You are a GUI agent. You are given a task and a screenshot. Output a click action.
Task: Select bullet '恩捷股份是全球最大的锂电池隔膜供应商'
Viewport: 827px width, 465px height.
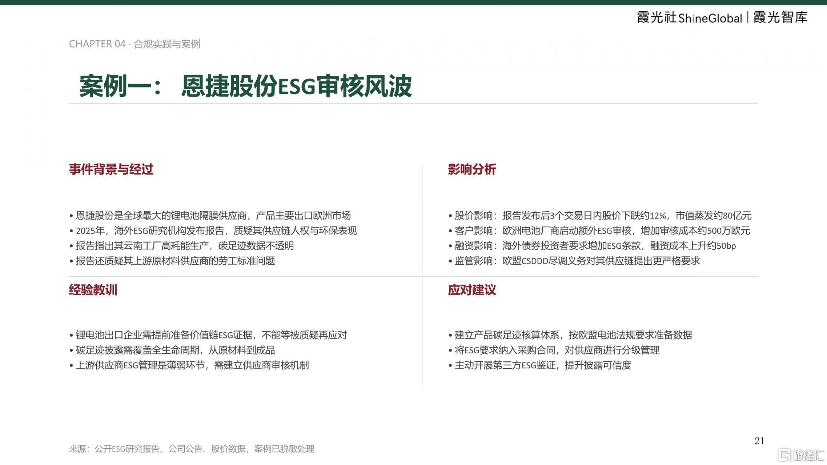(x=210, y=216)
